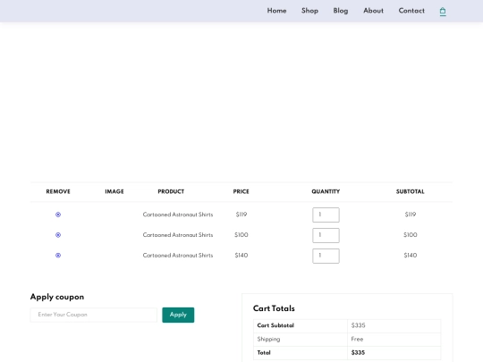This screenshot has width=483, height=362.
Task: Focus the Enter Your Coupon field
Action: pos(94,315)
